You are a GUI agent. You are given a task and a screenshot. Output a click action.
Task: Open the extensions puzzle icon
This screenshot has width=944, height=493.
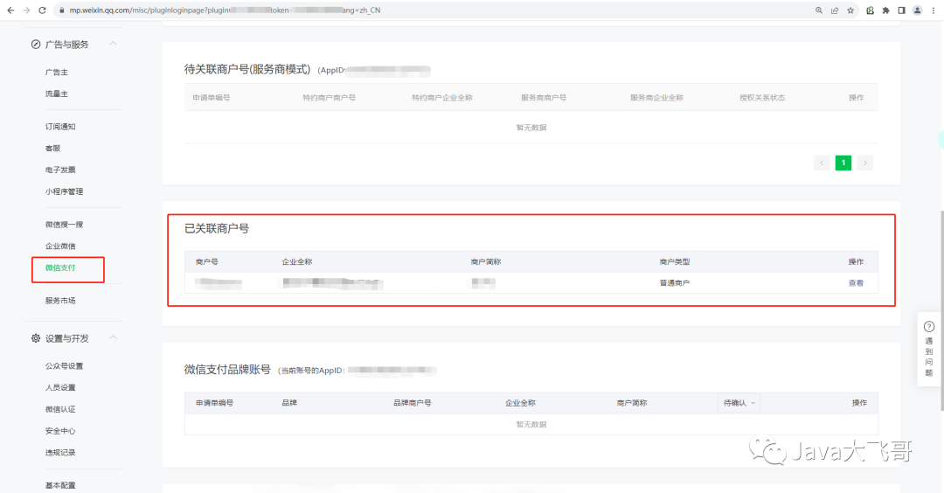885,10
